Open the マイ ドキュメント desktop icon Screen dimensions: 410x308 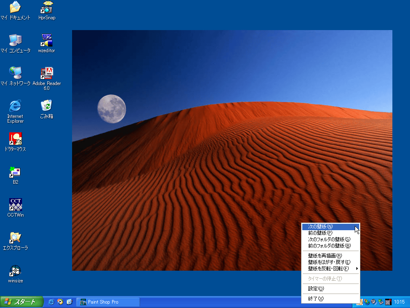(x=15, y=10)
